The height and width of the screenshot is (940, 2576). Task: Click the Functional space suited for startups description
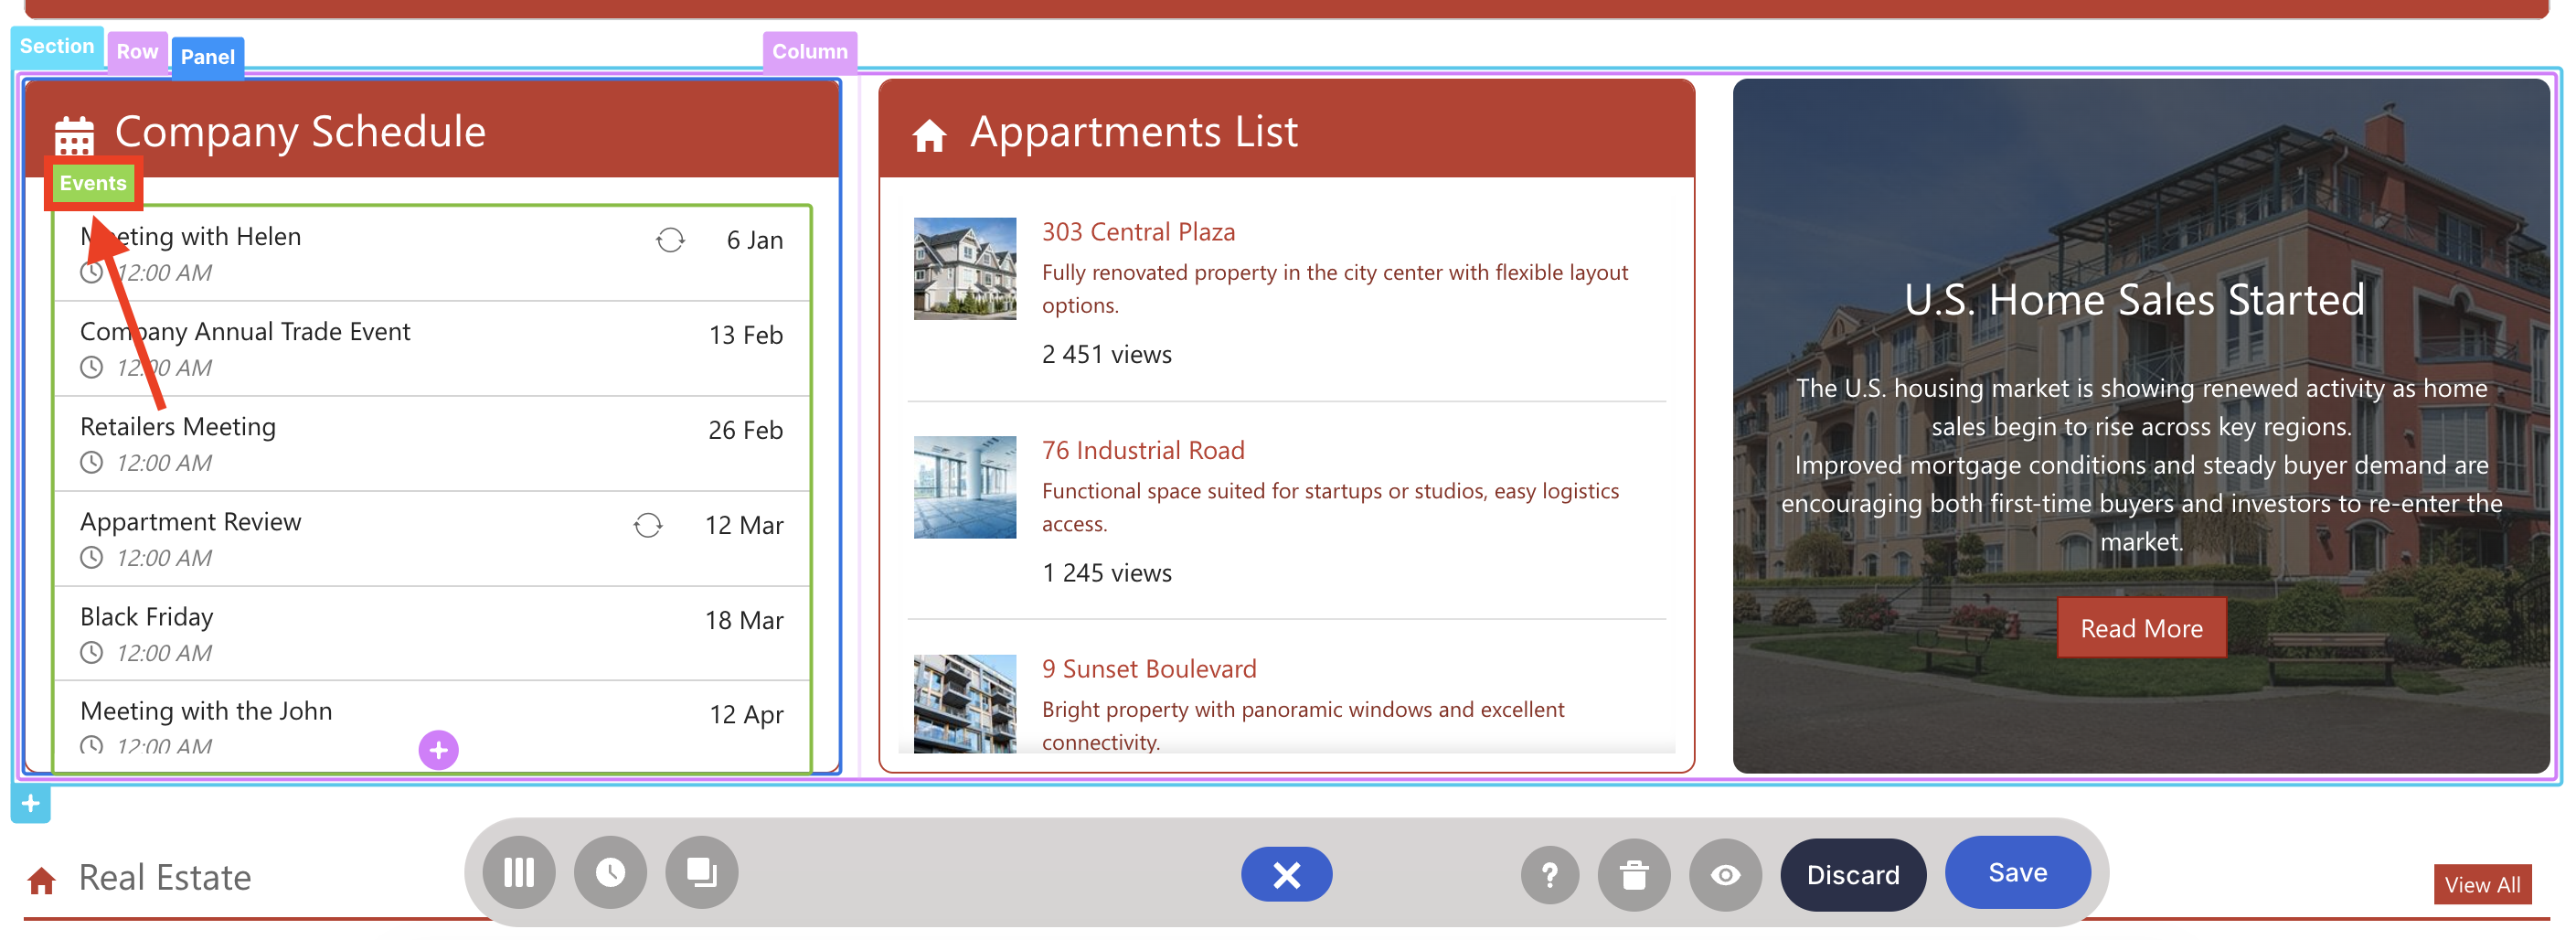click(x=1330, y=507)
